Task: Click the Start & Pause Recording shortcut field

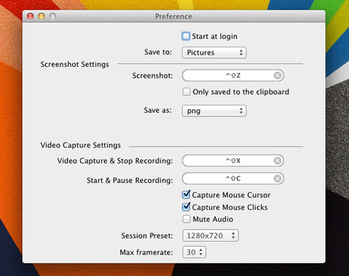Action: coord(233,178)
